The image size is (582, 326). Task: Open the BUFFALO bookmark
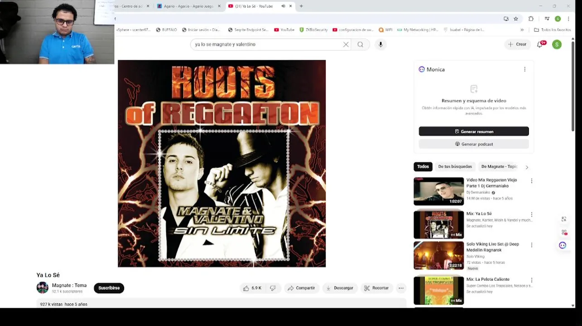click(166, 30)
